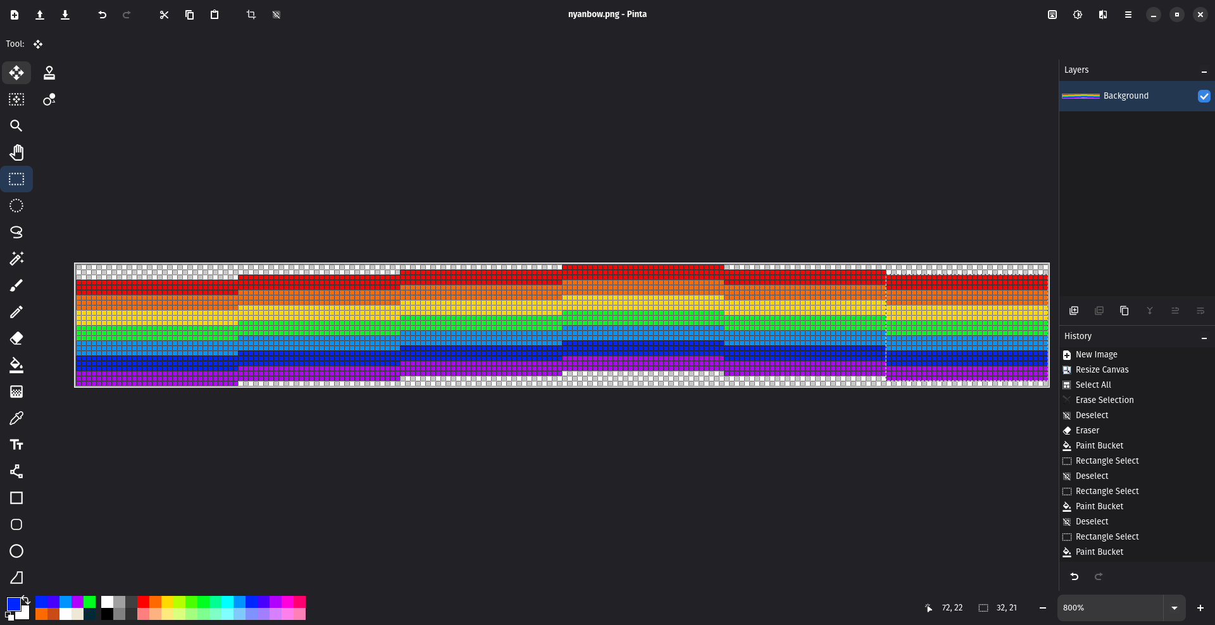Select the Rectangle shape tool

coord(16,498)
